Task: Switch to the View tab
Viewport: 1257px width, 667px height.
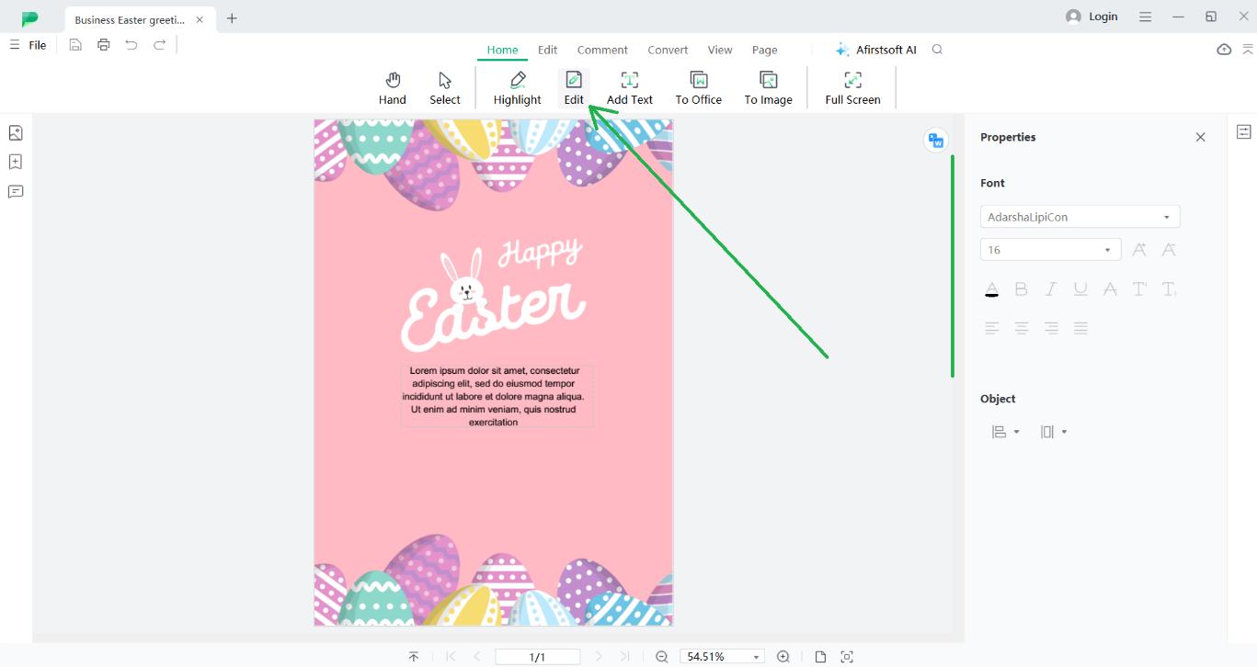Action: pos(720,50)
